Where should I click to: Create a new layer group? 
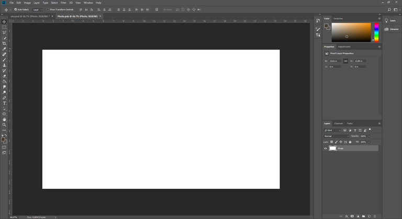[x=364, y=216]
